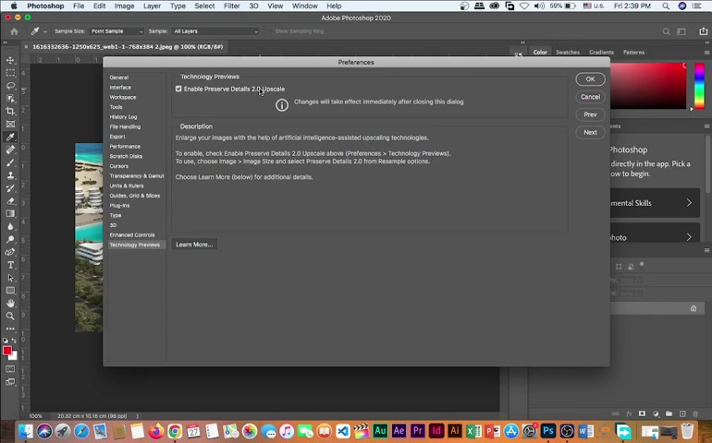Open the File menu
The width and height of the screenshot is (712, 443).
[79, 6]
